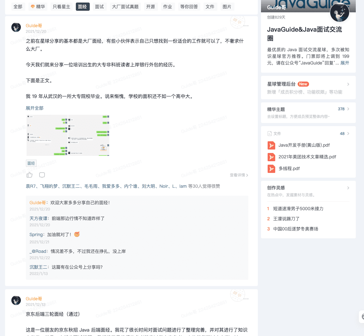The width and height of the screenshot is (364, 336).
Task: Select the 面经 filter tab
Action: (82, 7)
